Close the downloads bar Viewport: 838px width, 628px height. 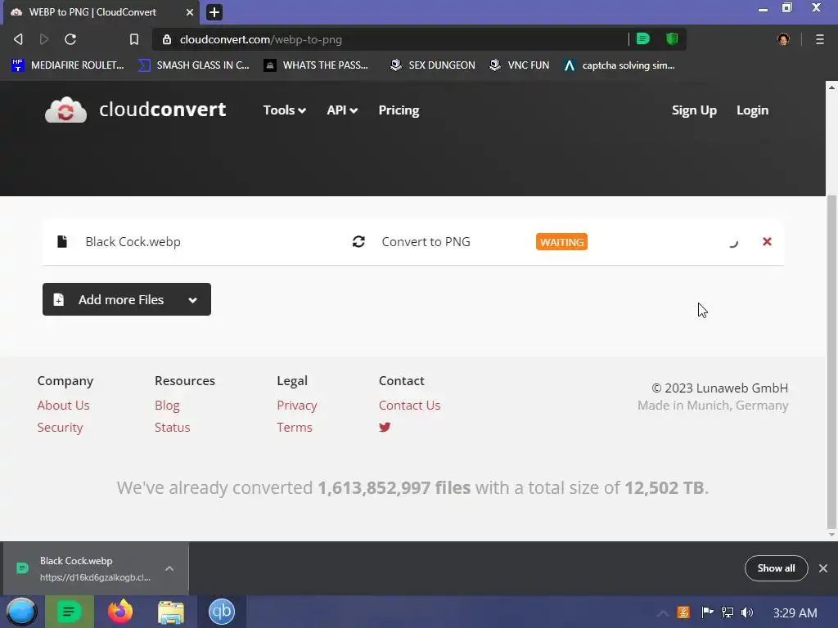pyautogui.click(x=823, y=568)
